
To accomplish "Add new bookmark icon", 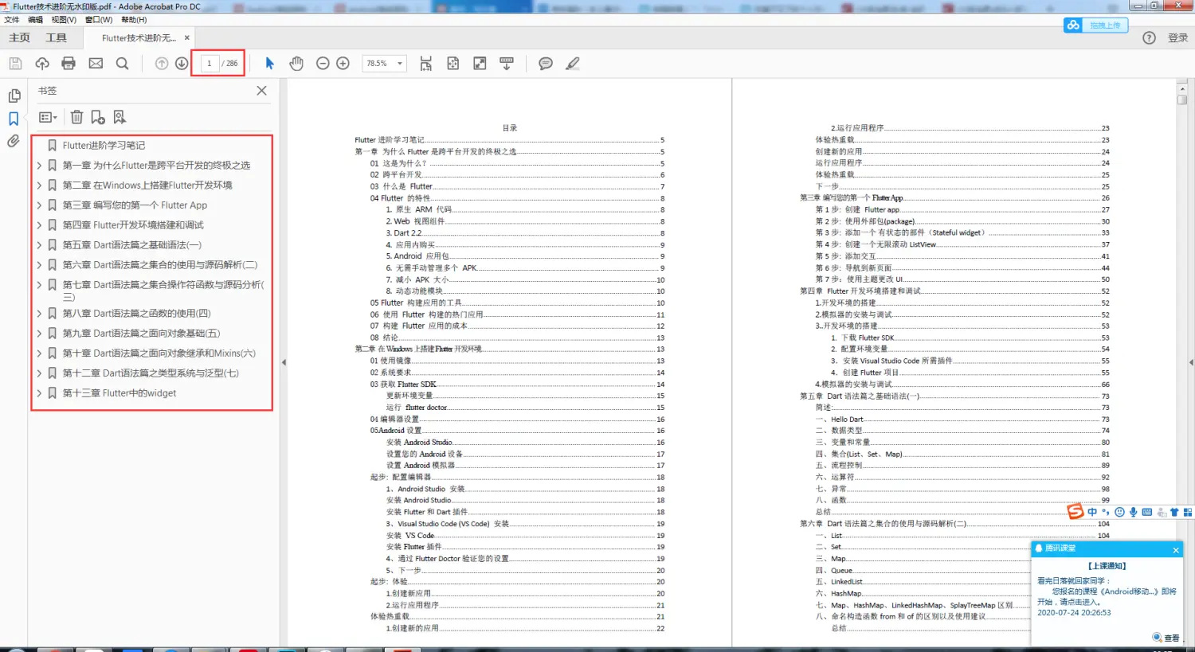I will [x=98, y=117].
